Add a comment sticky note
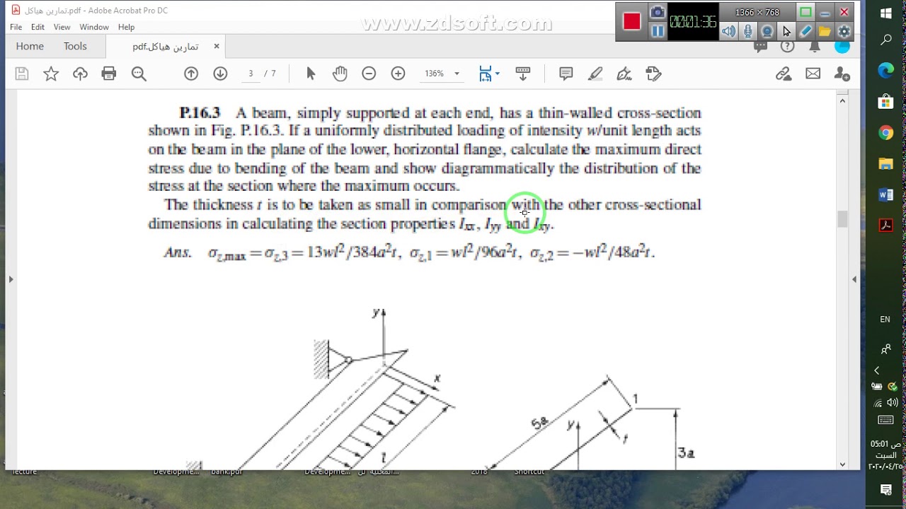Image resolution: width=906 pixels, height=509 pixels. pyautogui.click(x=566, y=74)
